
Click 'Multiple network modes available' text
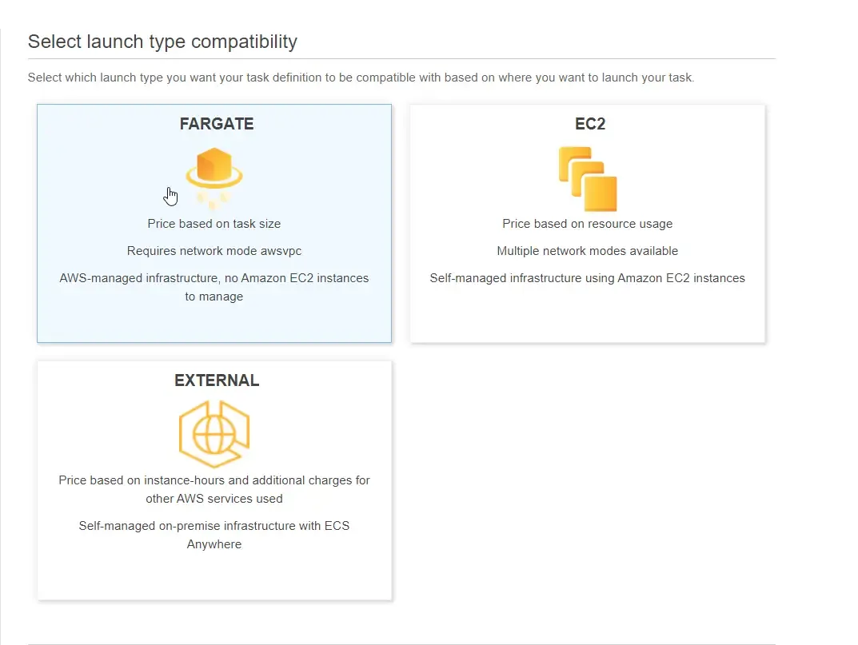[587, 251]
